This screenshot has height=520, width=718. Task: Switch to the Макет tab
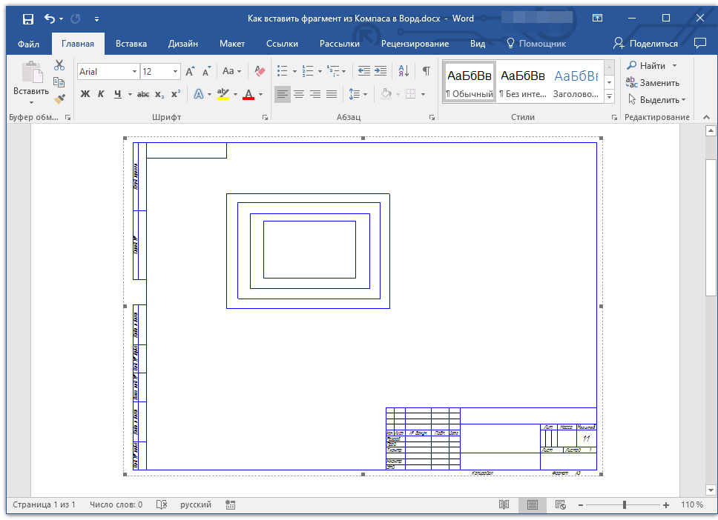coord(232,44)
